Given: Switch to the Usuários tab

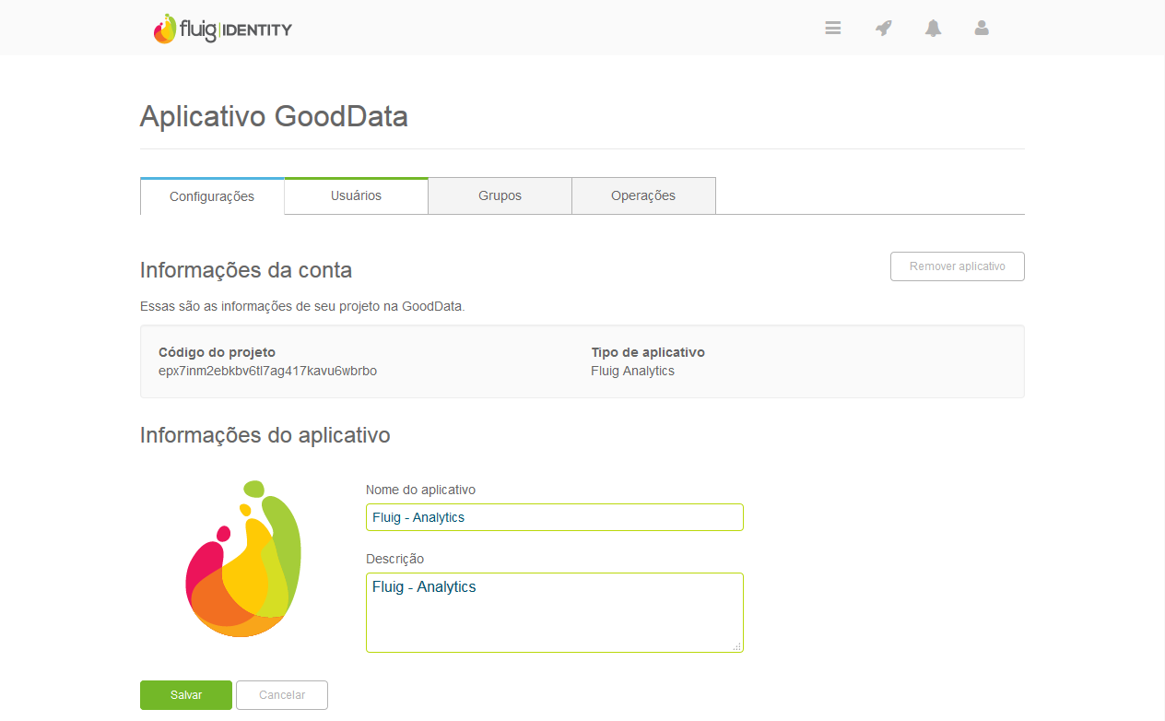Looking at the screenshot, I should click(356, 195).
